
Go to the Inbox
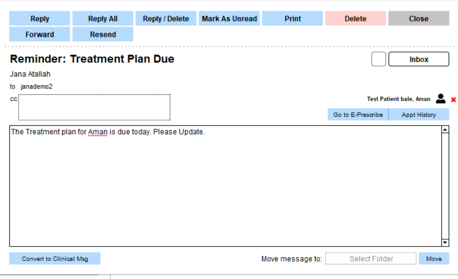[419, 59]
